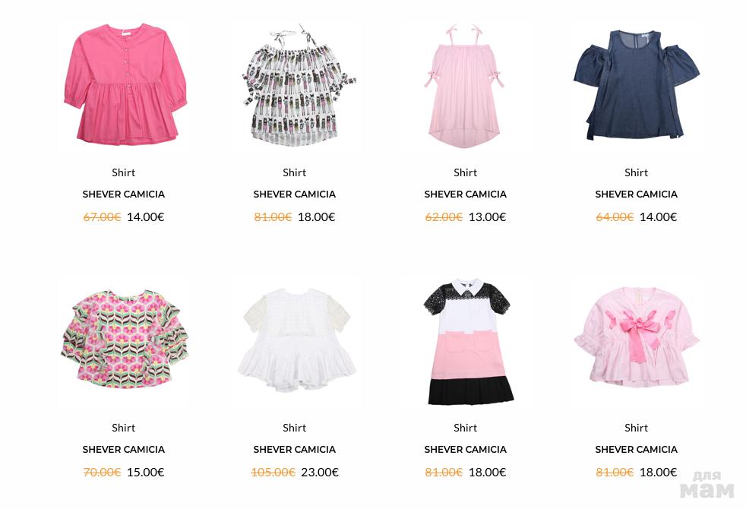Click the Shirt label under pink strap dress
The image size is (746, 509).
point(465,172)
